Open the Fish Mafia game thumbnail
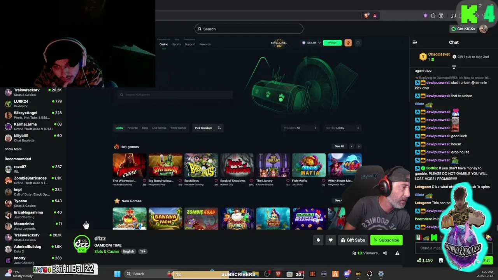This screenshot has width=498, height=280. coord(309,165)
